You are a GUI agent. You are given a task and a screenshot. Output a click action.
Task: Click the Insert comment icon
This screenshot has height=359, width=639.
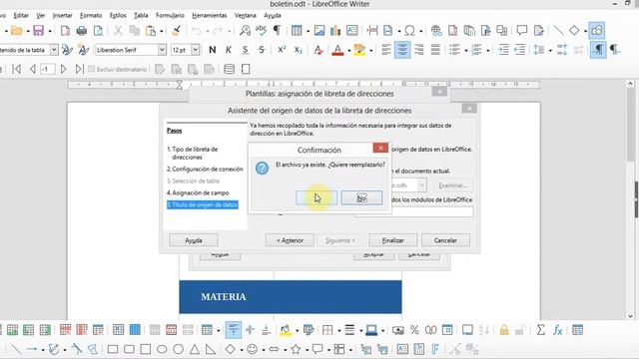(x=521, y=31)
